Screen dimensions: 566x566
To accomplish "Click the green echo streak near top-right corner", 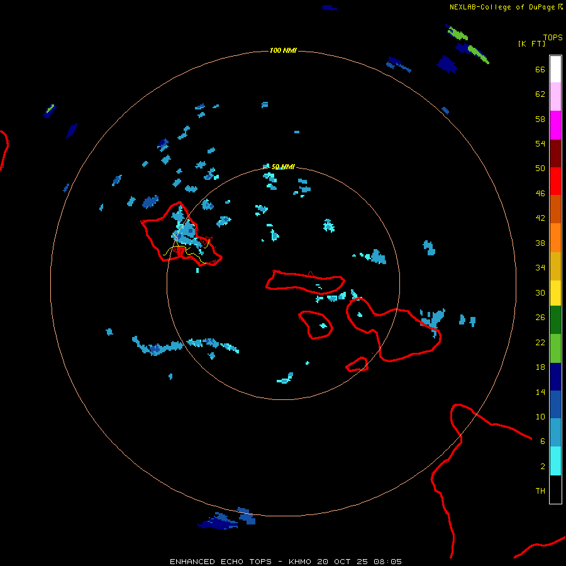I will pyautogui.click(x=479, y=55).
